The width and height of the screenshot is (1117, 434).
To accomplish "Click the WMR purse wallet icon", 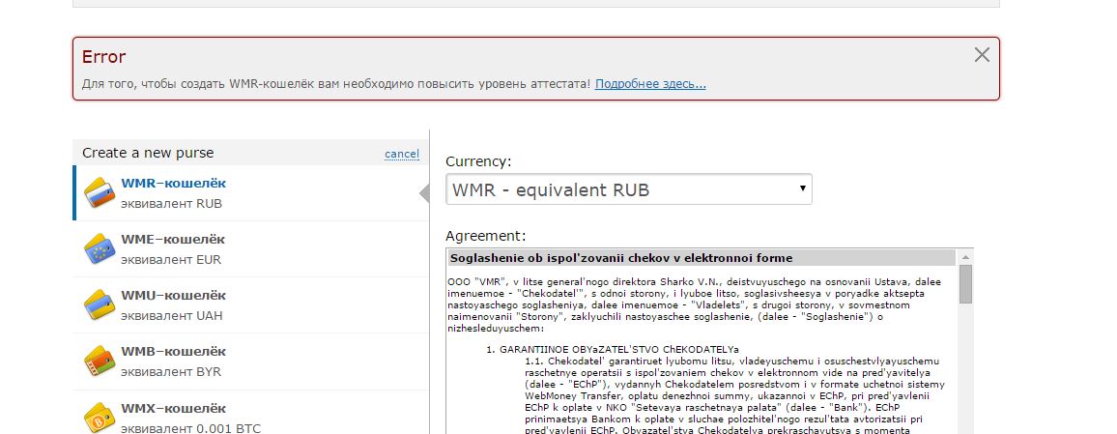I will click(100, 192).
